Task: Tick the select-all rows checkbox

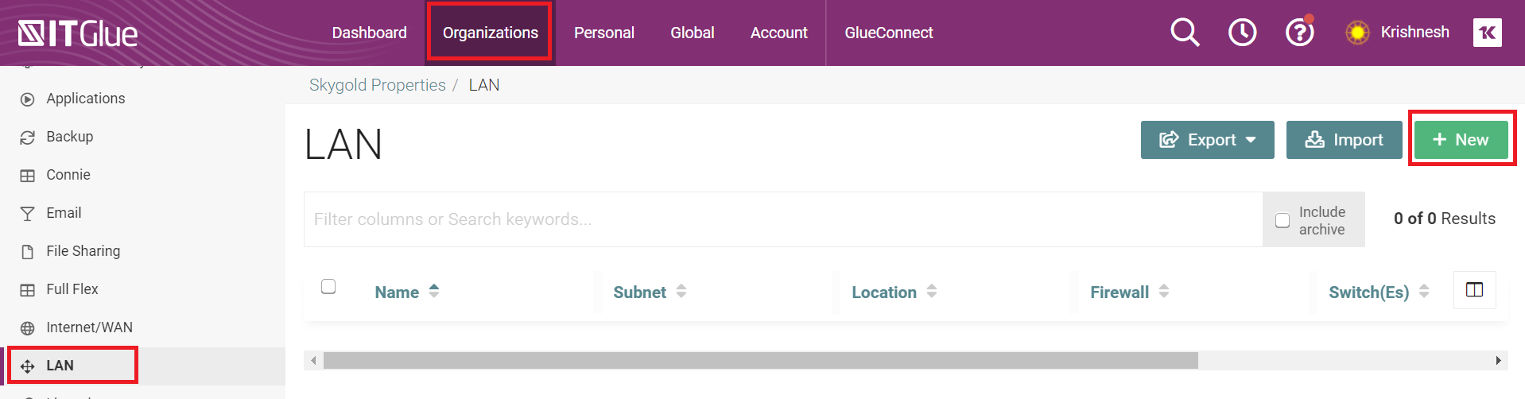Action: click(x=328, y=286)
